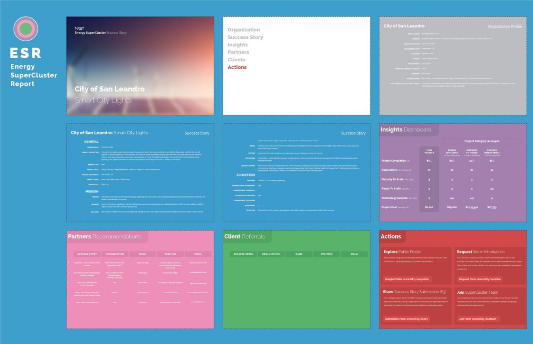Select Insights in the contents list
The height and width of the screenshot is (344, 533).
(237, 45)
